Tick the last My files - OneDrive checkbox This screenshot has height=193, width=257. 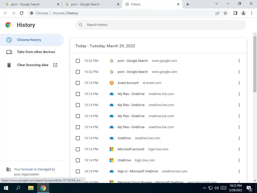(78, 127)
